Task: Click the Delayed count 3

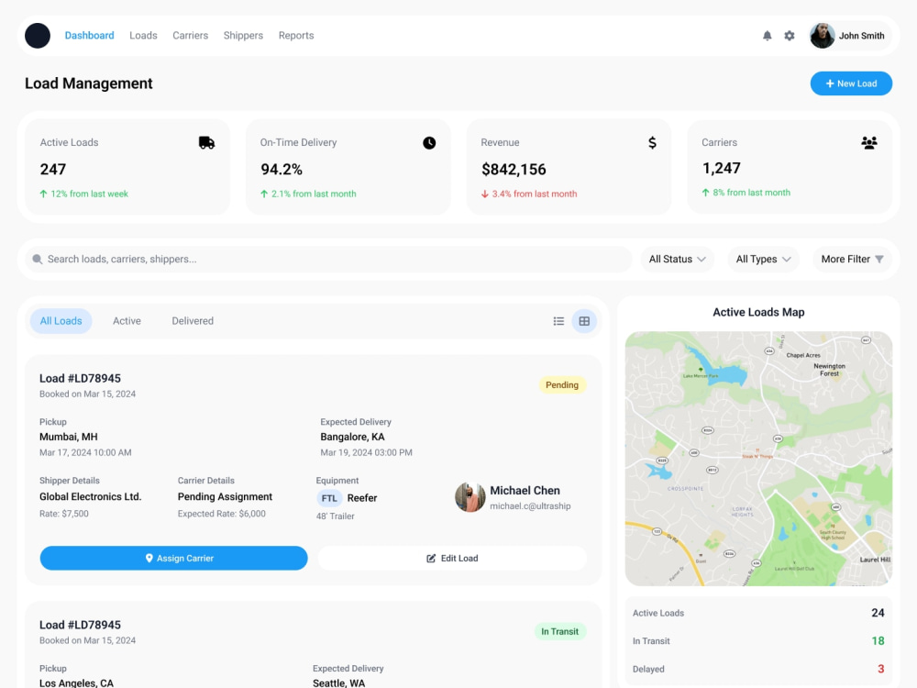Action: (x=880, y=669)
